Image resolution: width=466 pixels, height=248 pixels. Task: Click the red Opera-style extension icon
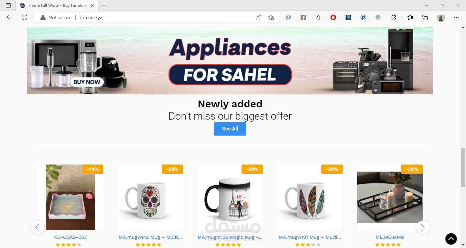coord(333,17)
